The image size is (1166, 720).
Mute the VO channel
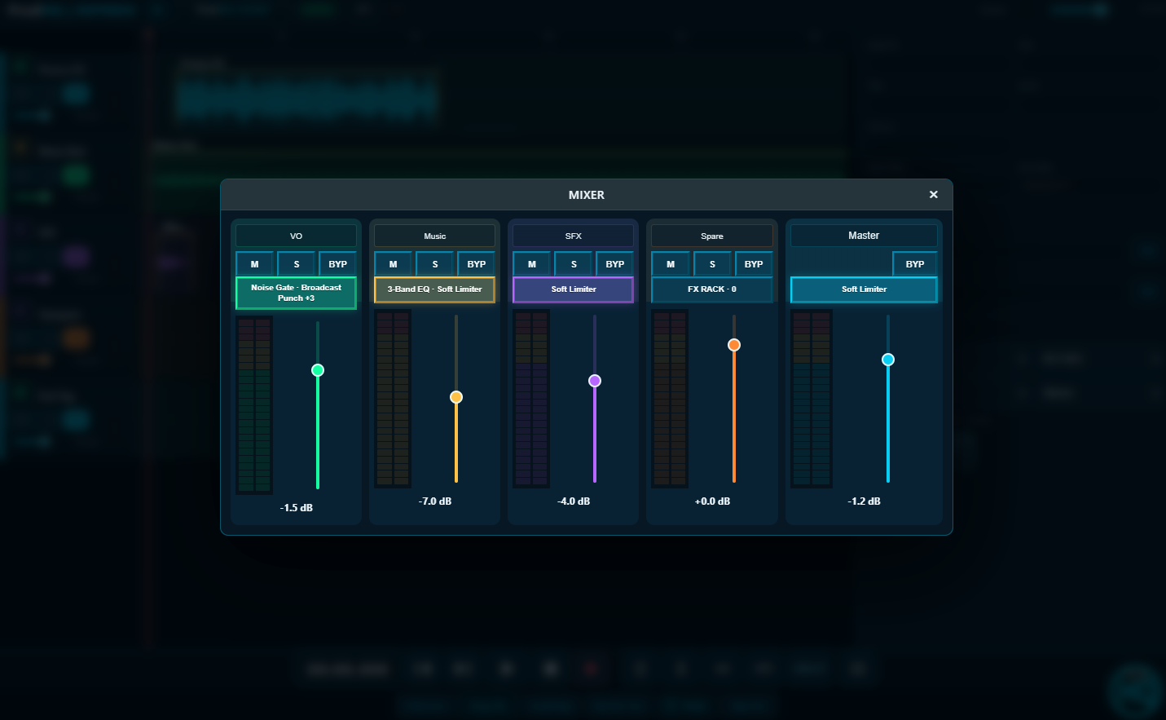pyautogui.click(x=255, y=264)
